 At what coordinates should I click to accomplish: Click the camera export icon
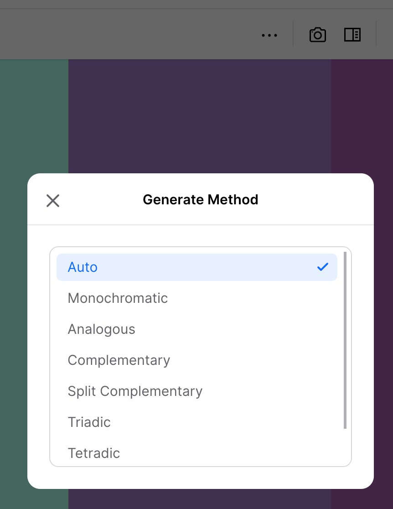tap(317, 35)
